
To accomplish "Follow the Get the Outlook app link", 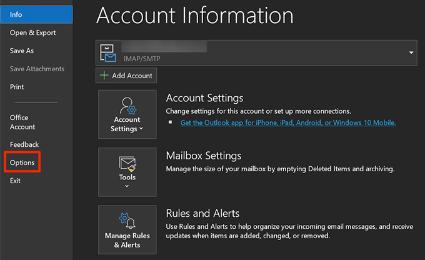I will (x=287, y=123).
